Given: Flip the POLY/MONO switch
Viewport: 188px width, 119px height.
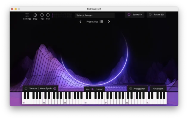Looking at the screenshot, I should point(94,89).
